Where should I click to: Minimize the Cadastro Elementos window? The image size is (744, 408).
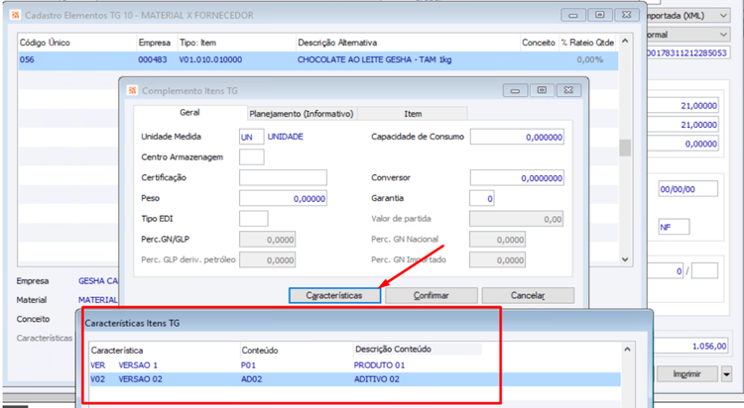point(573,15)
